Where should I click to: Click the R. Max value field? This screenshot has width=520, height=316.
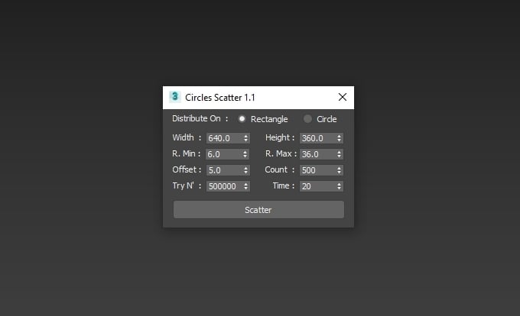(x=317, y=154)
